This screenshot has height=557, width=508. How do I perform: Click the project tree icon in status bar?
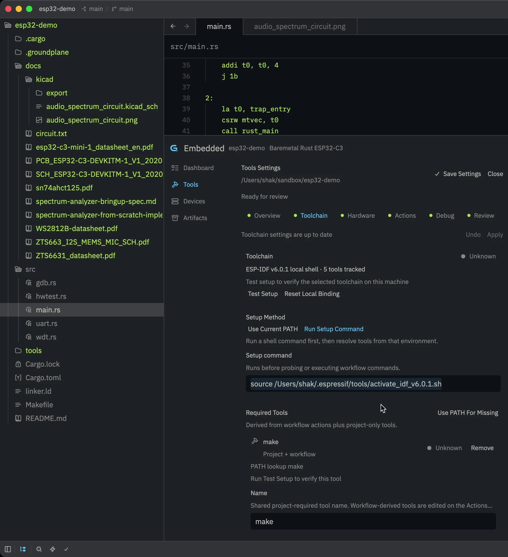coord(23,549)
